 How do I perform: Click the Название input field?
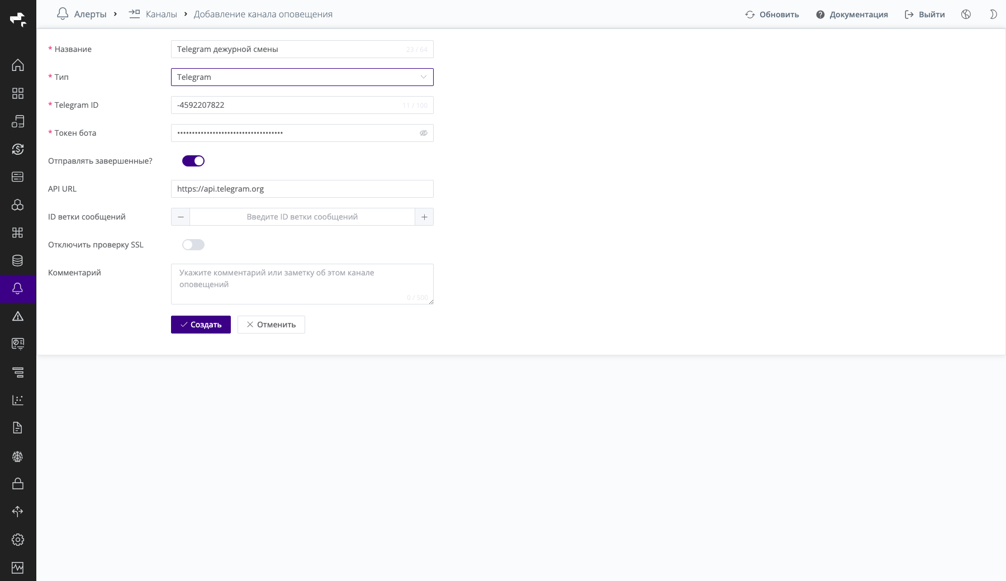(x=302, y=49)
